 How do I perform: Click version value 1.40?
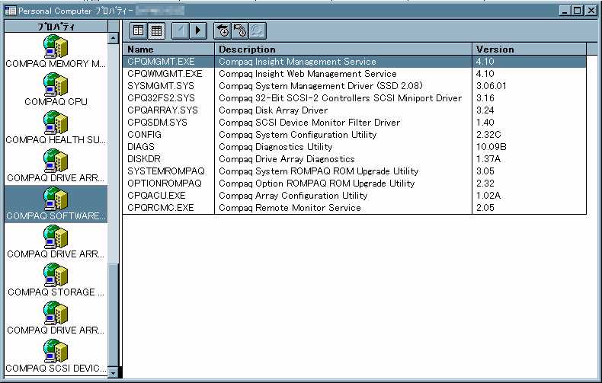[485, 123]
